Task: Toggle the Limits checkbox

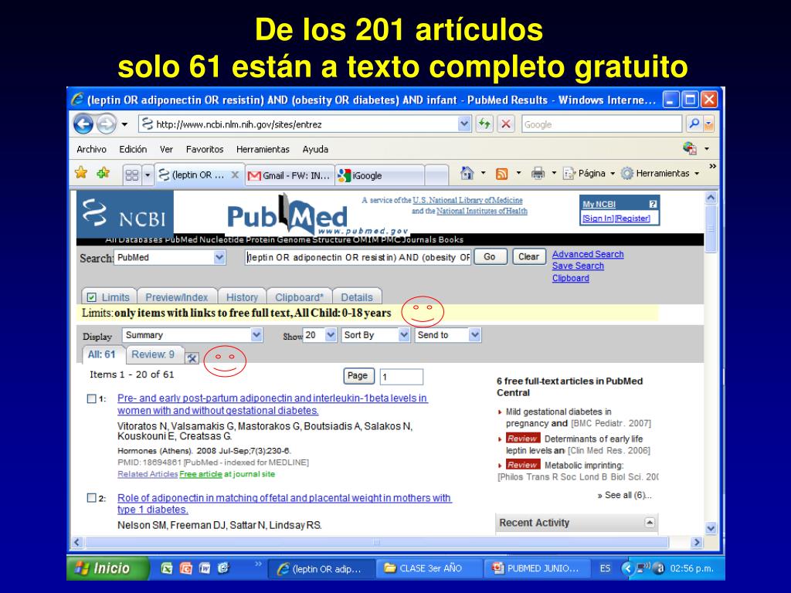Action: pyautogui.click(x=91, y=297)
